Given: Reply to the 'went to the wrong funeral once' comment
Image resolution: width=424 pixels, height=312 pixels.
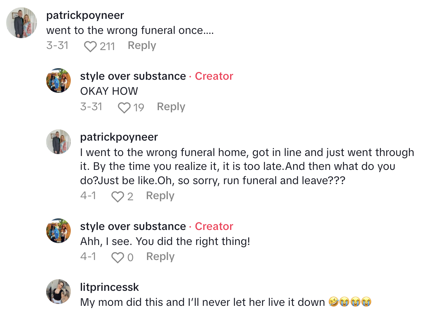Looking at the screenshot, I should [x=142, y=45].
